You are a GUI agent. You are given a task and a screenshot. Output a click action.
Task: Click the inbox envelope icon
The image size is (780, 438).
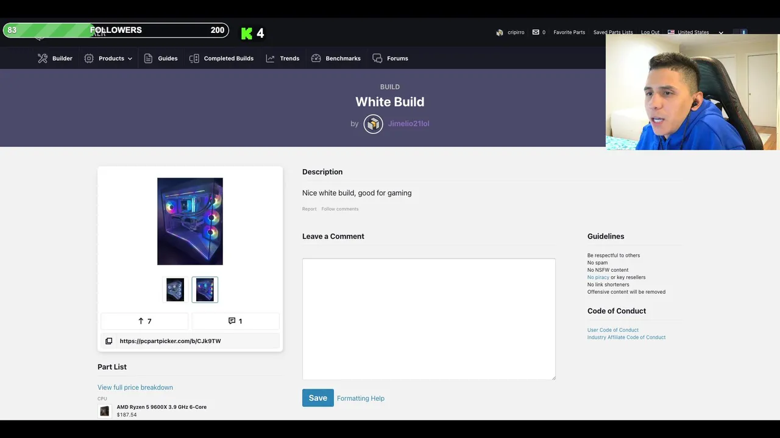(x=536, y=32)
